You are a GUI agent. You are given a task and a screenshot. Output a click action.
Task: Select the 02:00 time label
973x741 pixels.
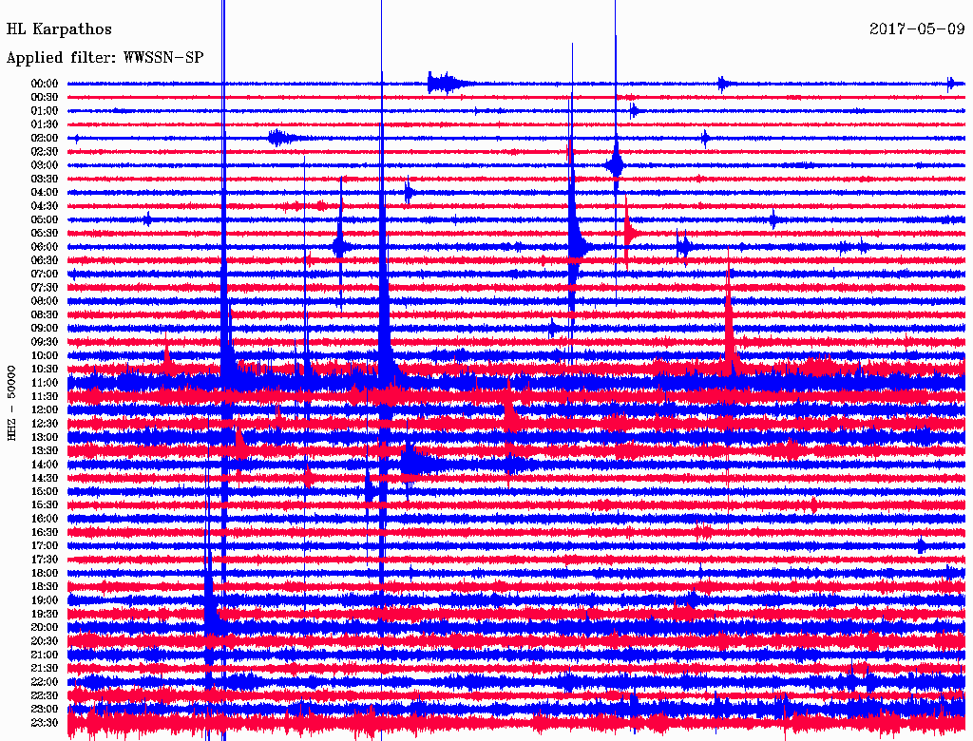[x=45, y=139]
